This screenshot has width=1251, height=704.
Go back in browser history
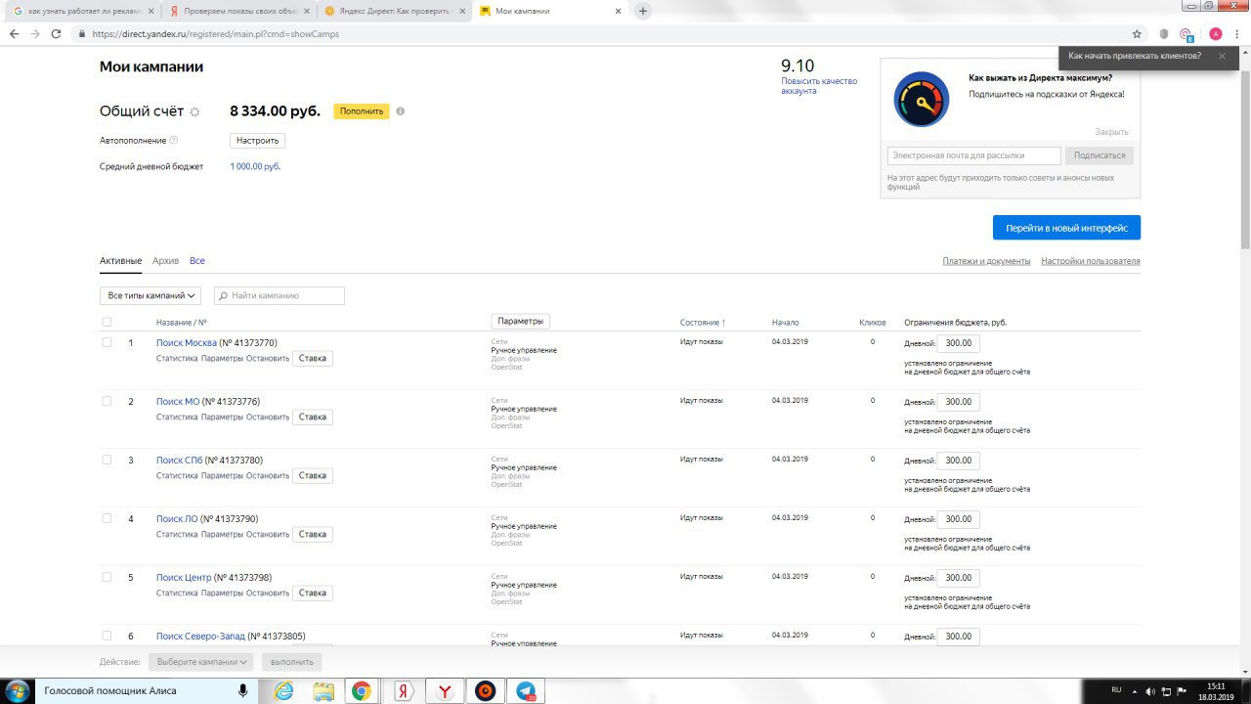point(14,33)
